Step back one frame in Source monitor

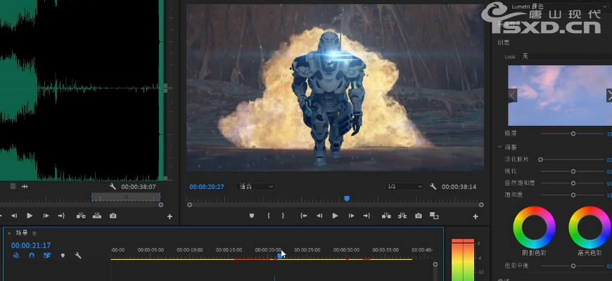click(13, 216)
